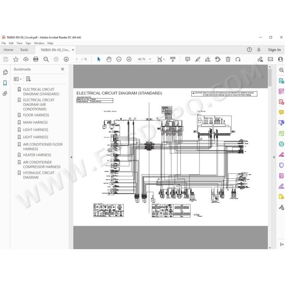Zoom in with the plus button
Screen dimensions: 285x285
[x=129, y=59]
